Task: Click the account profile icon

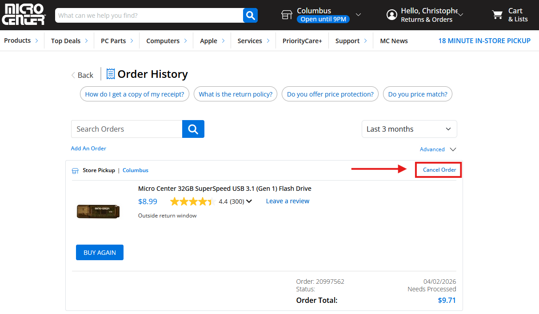Action: (x=391, y=15)
